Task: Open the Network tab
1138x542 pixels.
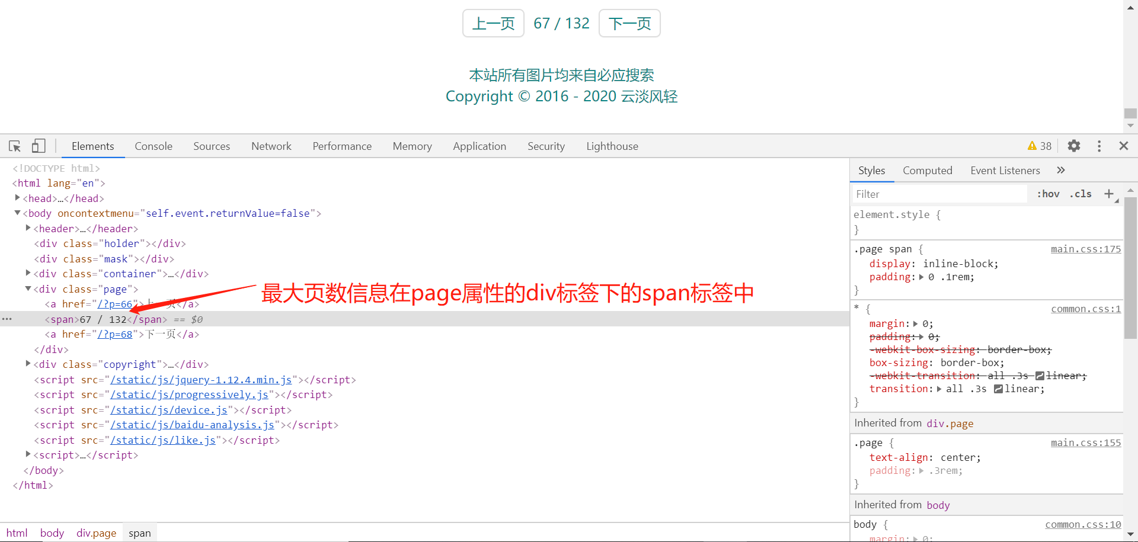Action: click(x=271, y=146)
